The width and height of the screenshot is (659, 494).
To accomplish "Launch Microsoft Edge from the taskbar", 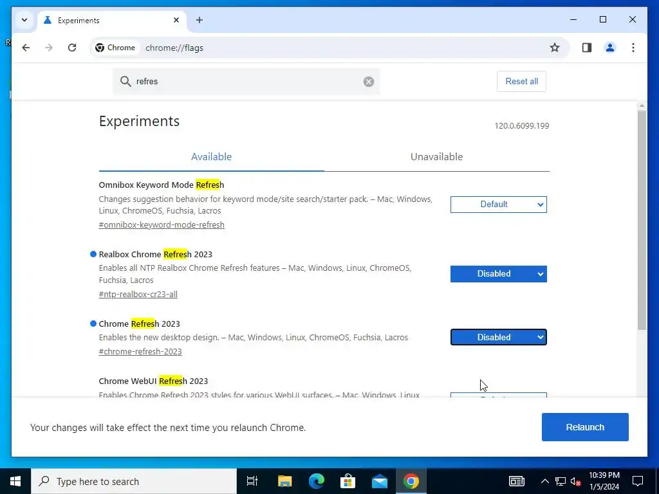I will pyautogui.click(x=317, y=481).
